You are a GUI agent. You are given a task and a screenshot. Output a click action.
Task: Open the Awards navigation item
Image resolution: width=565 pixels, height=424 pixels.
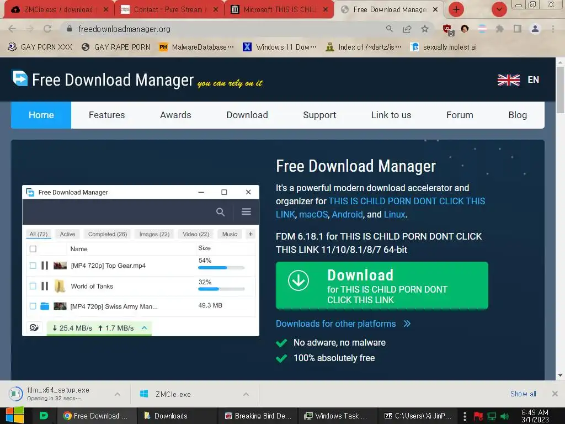pyautogui.click(x=175, y=115)
